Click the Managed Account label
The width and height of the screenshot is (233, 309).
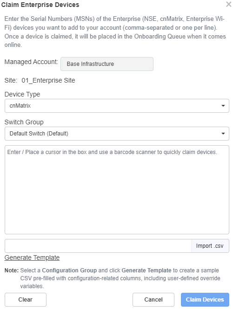click(31, 62)
